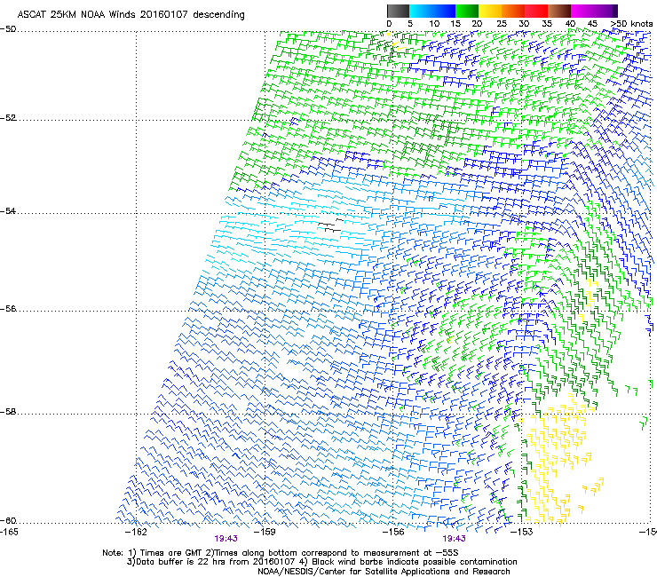Click the NOAA/NESDIS credit line
The width and height of the screenshot is (657, 577).
[x=384, y=571]
